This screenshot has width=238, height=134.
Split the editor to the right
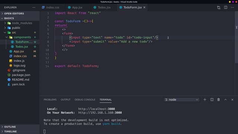226,7
